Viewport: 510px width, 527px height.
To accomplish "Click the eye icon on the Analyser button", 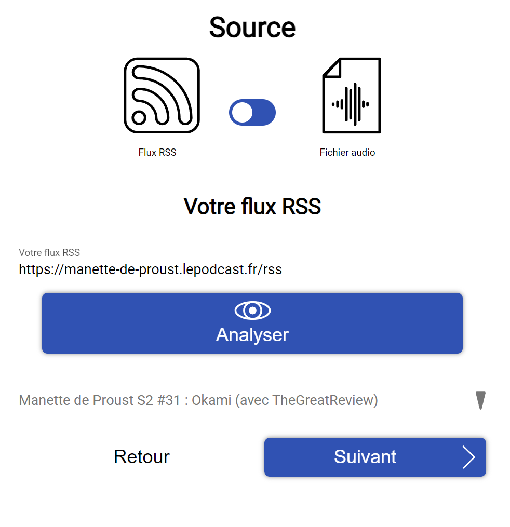I will coord(252,310).
